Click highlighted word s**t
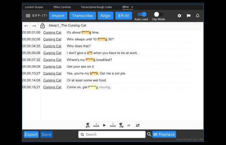The image size is (226, 145). [x=90, y=53]
